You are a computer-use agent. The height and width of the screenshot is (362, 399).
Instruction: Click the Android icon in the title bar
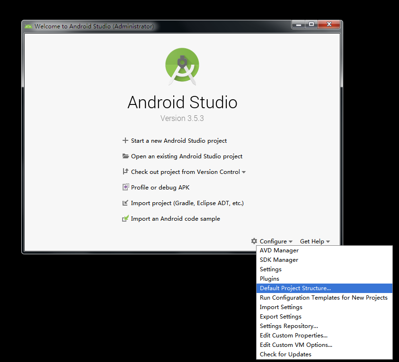[28, 26]
